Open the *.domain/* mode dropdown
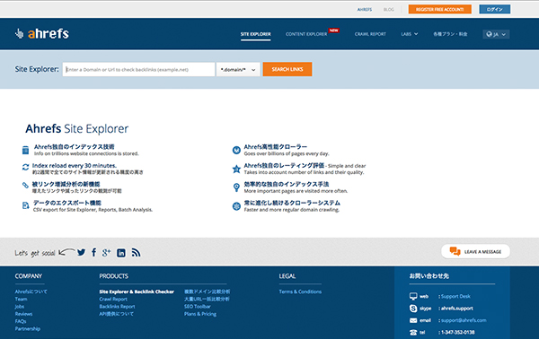The height and width of the screenshot is (339, 539). pos(238,69)
